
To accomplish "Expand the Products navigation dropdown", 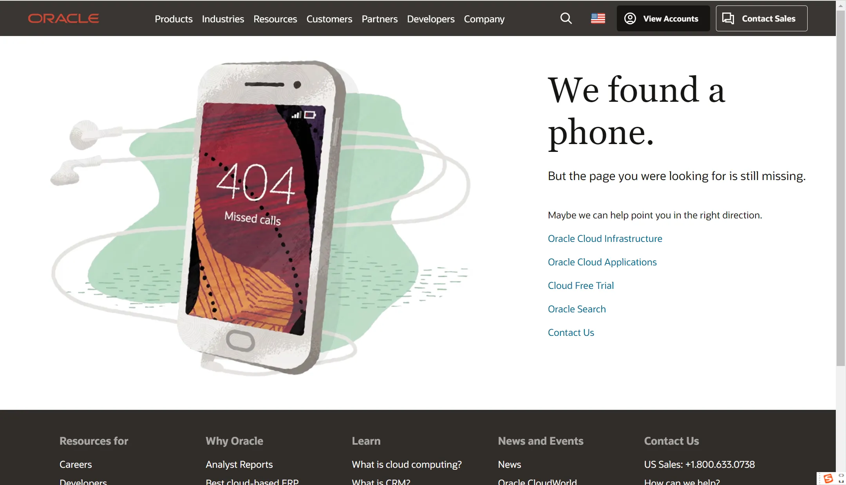I will point(173,18).
